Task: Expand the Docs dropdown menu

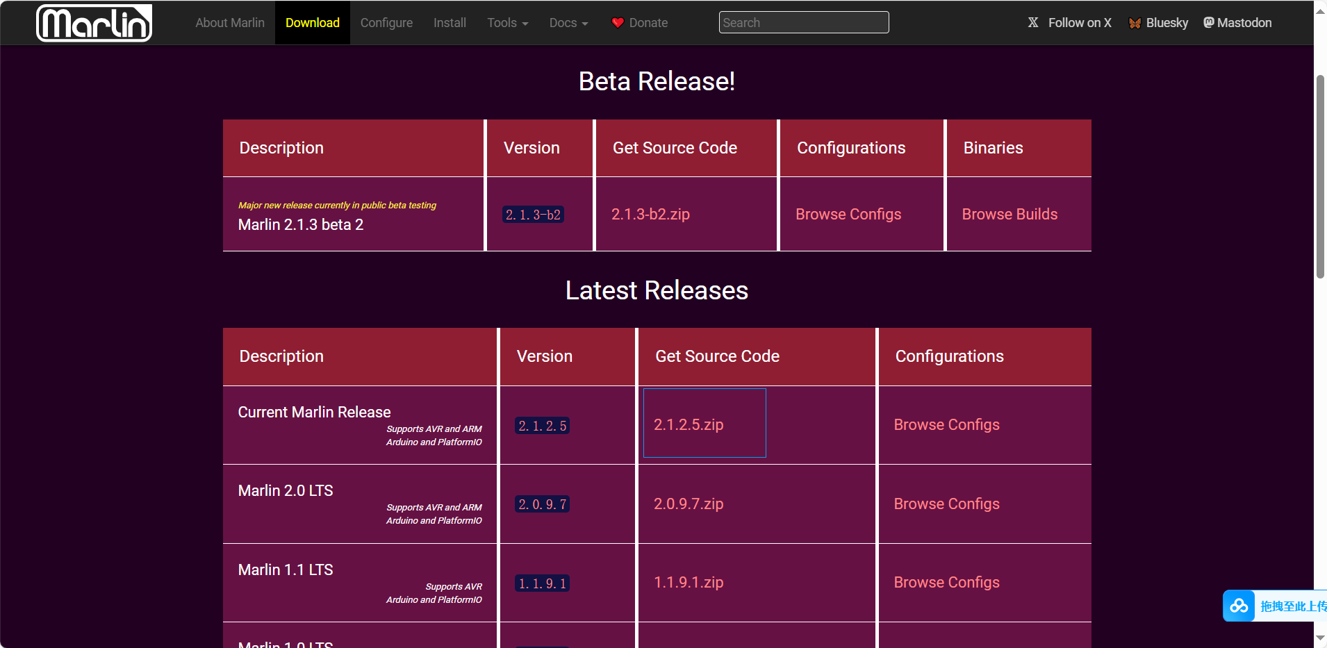Action: point(568,23)
